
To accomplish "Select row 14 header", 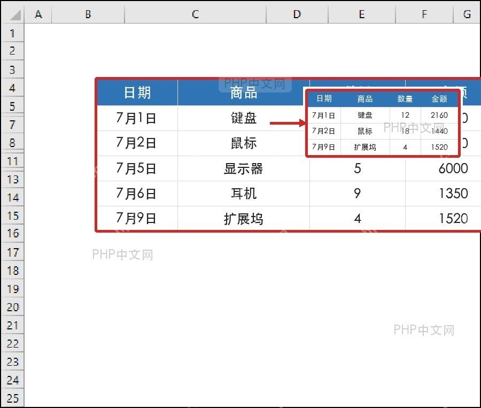I will 13,197.
